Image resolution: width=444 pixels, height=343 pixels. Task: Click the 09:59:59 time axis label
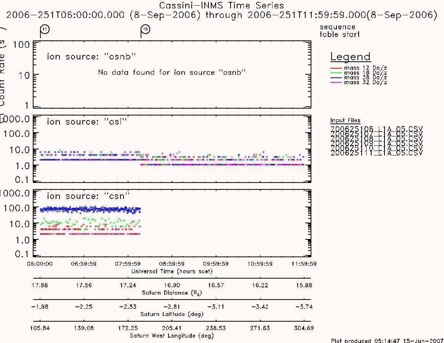(x=216, y=264)
